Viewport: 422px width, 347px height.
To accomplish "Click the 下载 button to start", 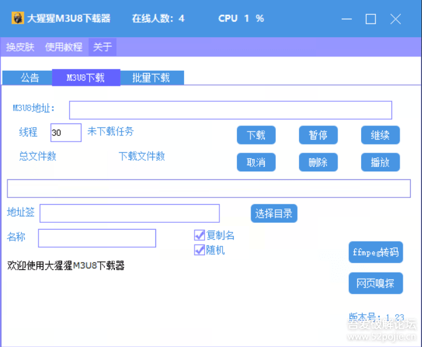I will pyautogui.click(x=256, y=135).
